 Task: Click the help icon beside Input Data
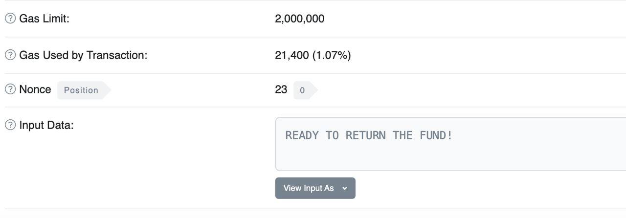[x=10, y=125]
